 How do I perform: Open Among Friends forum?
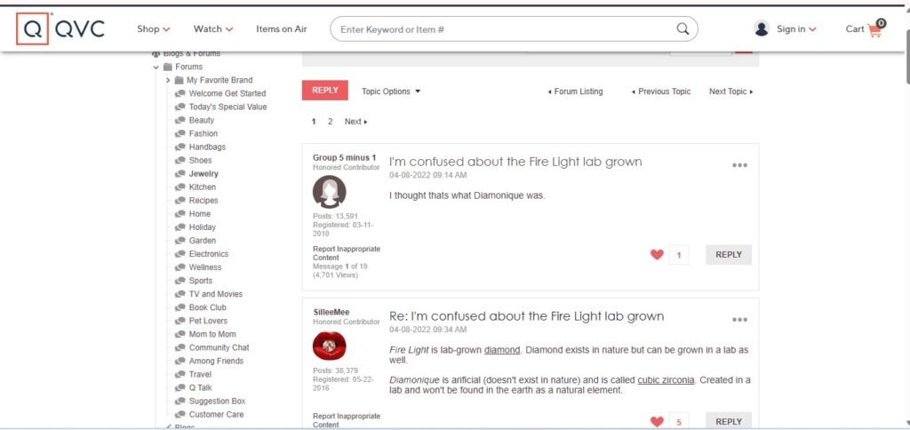216,361
